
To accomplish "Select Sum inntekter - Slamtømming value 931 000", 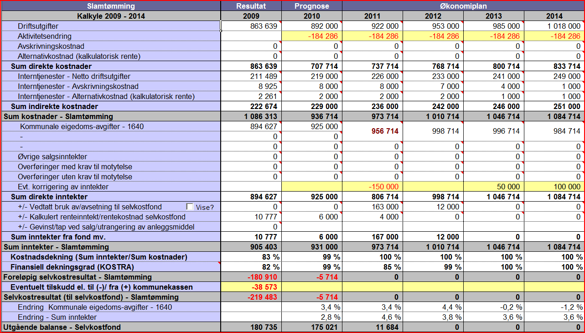I will [x=312, y=247].
